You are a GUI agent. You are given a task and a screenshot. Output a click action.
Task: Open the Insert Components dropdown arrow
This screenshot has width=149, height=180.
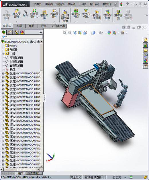click(x=17, y=21)
